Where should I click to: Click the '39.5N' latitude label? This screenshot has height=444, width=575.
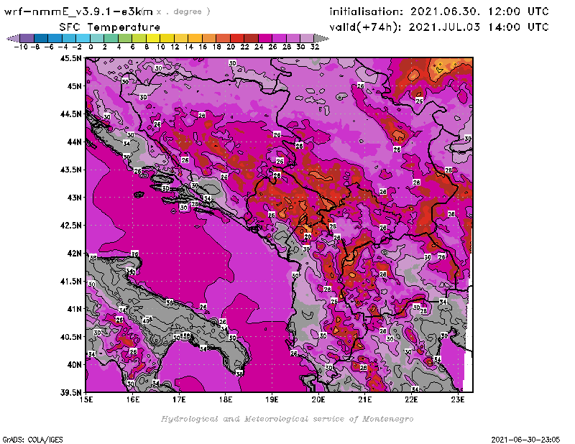pos(71,392)
